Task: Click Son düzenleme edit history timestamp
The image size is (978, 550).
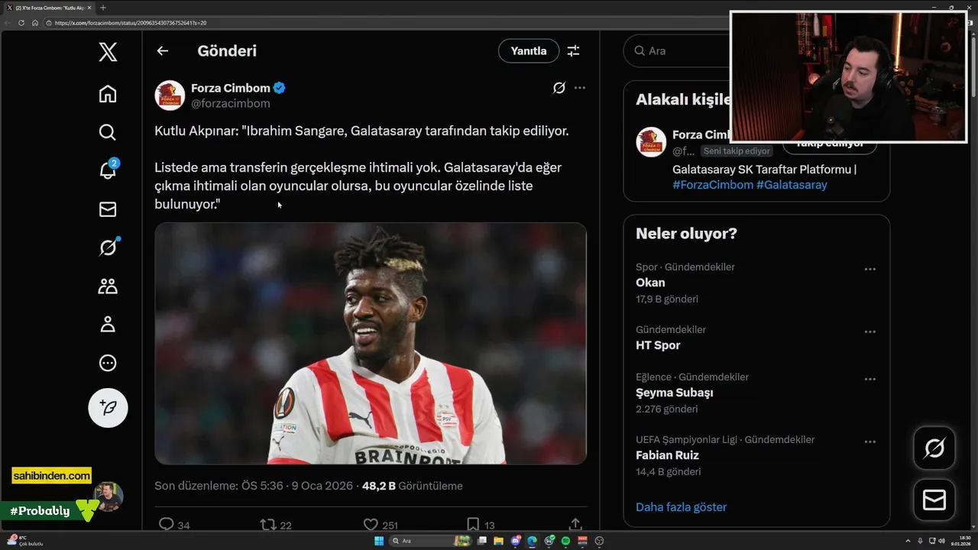Action: point(254,486)
